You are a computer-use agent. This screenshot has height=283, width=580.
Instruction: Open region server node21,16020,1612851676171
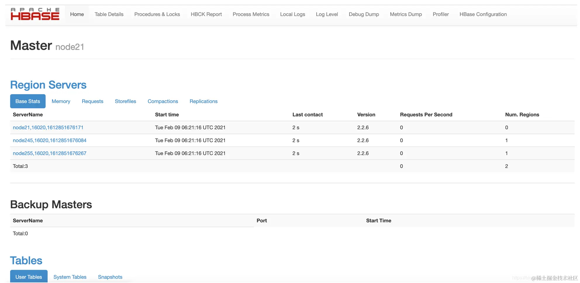coord(48,127)
